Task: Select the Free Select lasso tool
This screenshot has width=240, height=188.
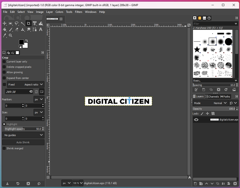Action: click(16, 23)
